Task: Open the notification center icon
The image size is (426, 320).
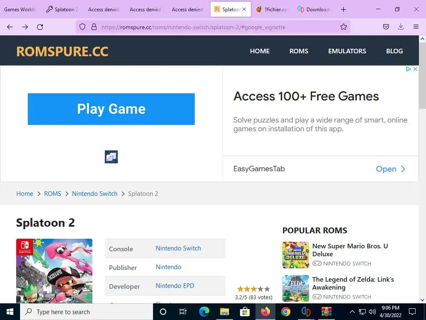Action: pyautogui.click(x=412, y=312)
